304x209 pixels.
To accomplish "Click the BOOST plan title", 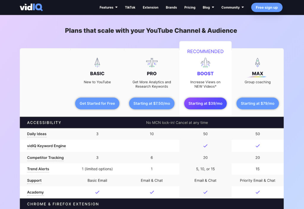I will point(205,74).
